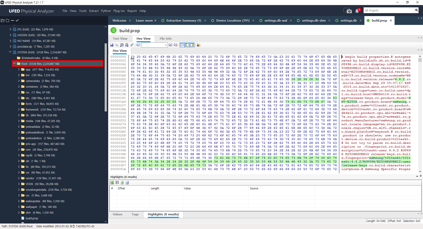The height and width of the screenshot is (229, 423).
Task: Switch to the Text View tab
Action: (x=120, y=39)
